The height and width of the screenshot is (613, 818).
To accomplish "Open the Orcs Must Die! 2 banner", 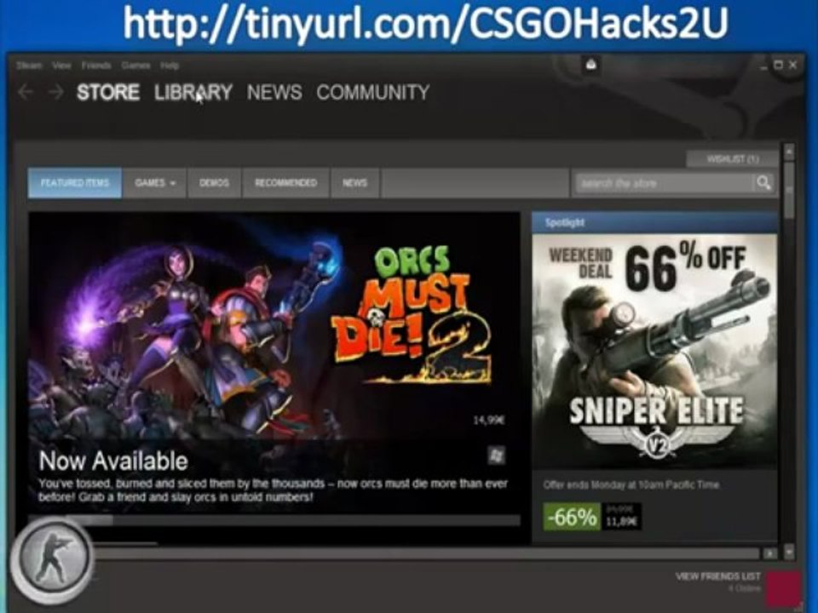I will tap(274, 363).
